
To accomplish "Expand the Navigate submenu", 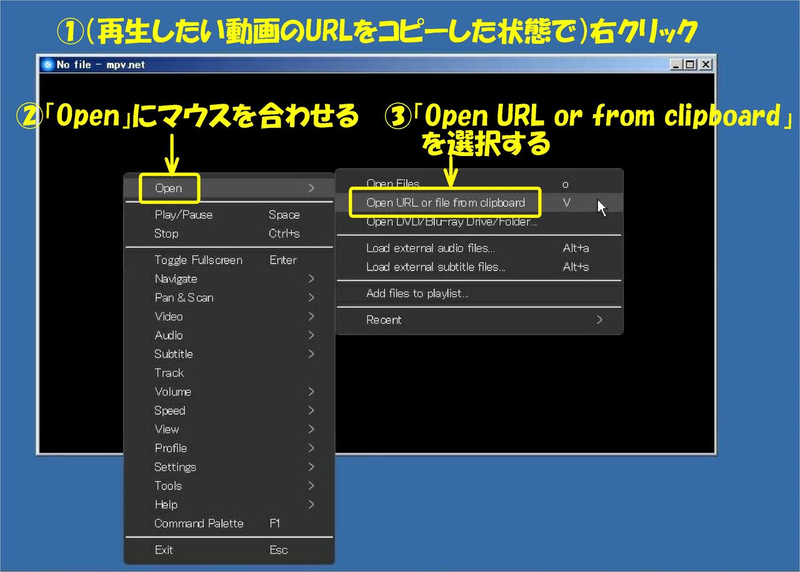I will pos(176,279).
